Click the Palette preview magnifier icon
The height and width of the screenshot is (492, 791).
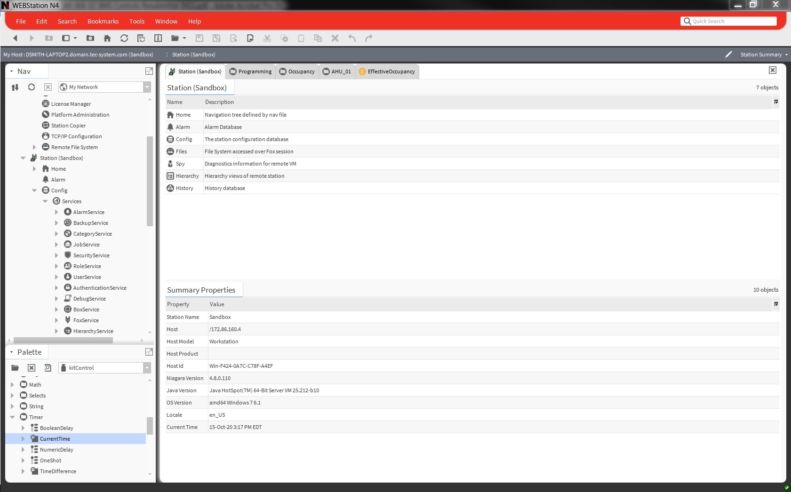pyautogui.click(x=48, y=368)
